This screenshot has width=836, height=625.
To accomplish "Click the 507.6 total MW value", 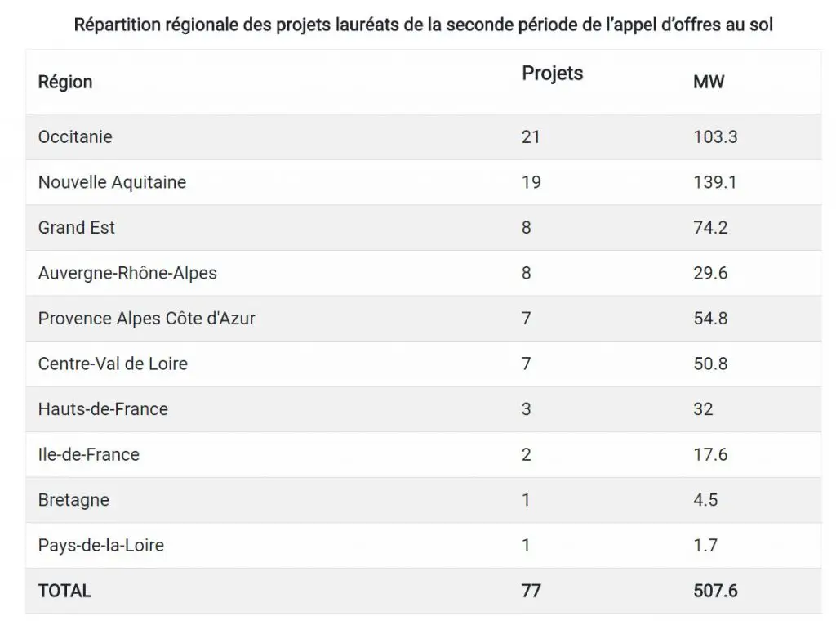I will pos(715,591).
